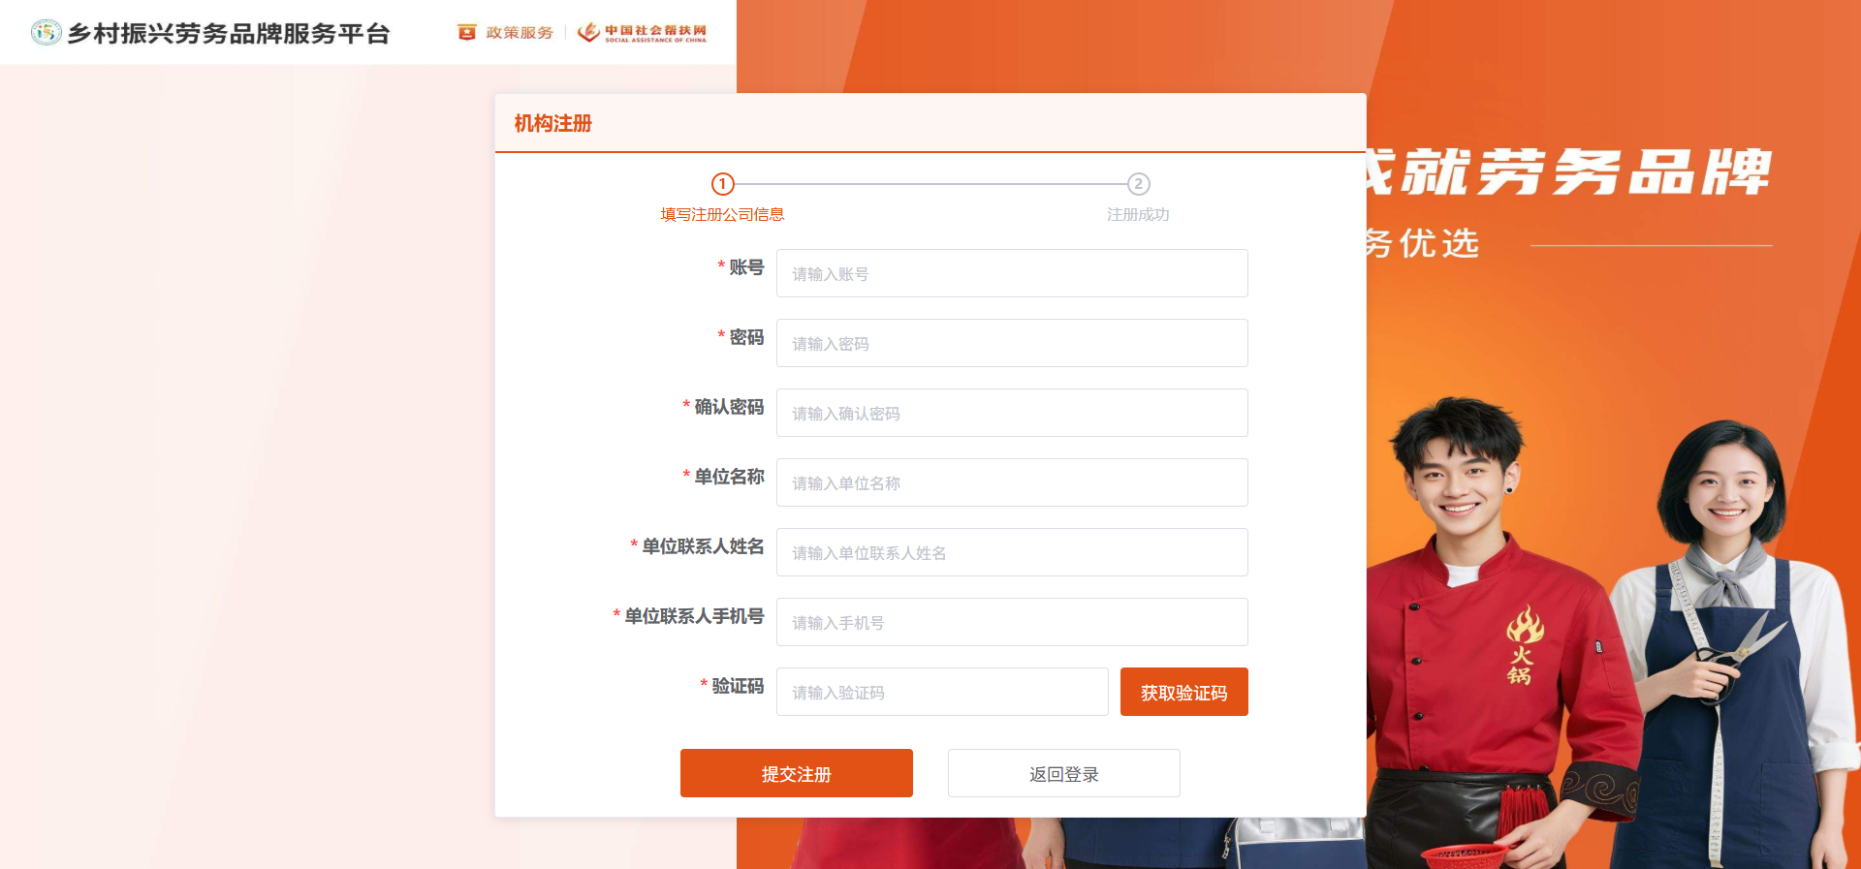Click the 单位名称 field label

(729, 477)
